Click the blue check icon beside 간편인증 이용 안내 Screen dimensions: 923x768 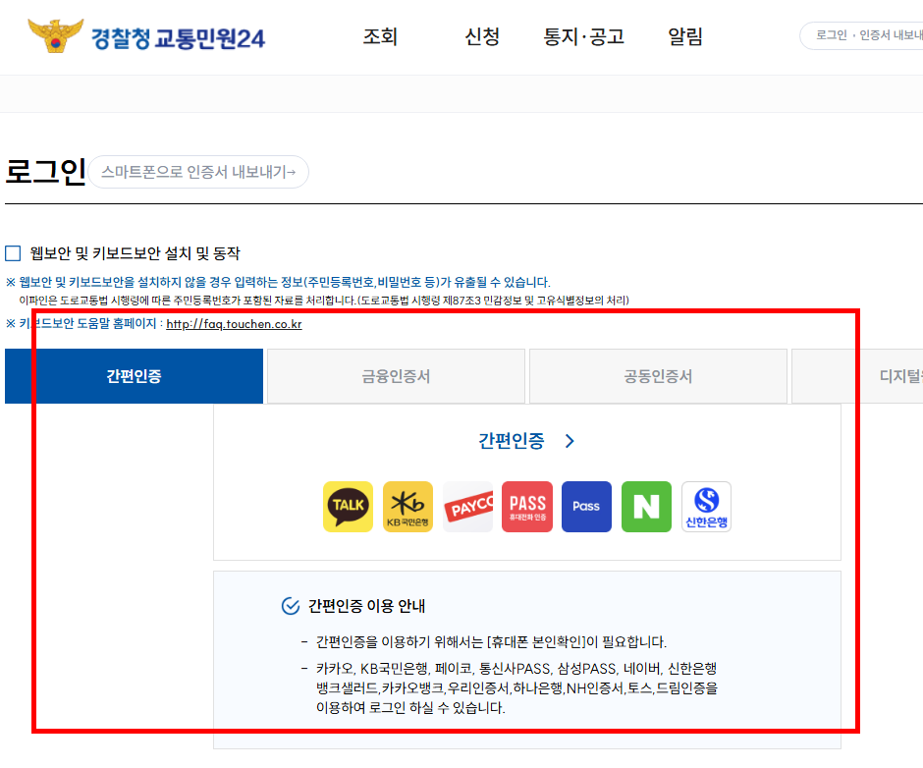click(x=289, y=605)
